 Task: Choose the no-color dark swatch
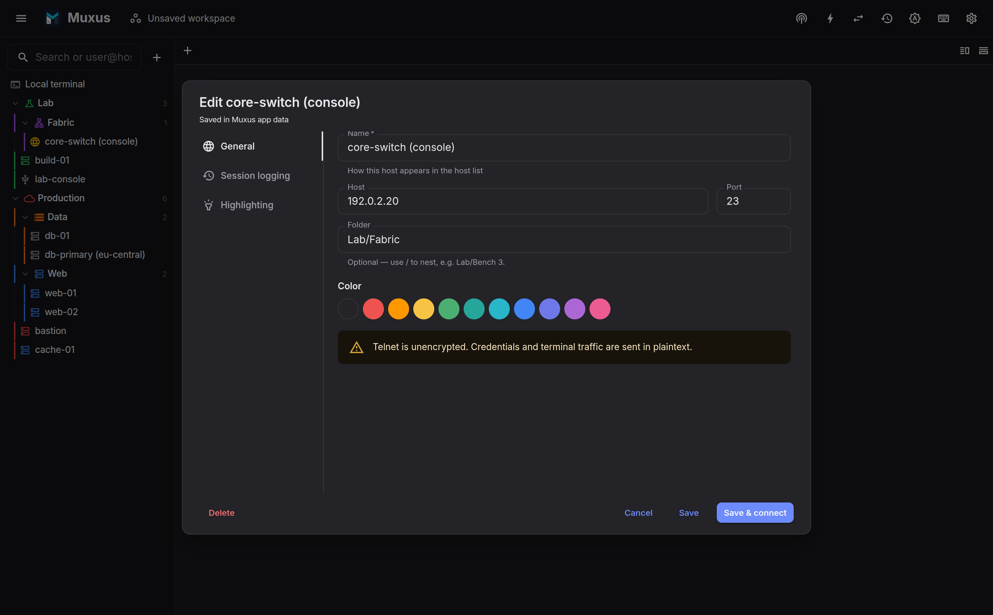pos(348,309)
